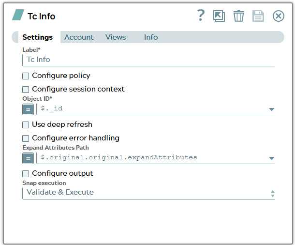The image size is (295, 245).
Task: Open the help question mark icon
Action: pos(201,15)
